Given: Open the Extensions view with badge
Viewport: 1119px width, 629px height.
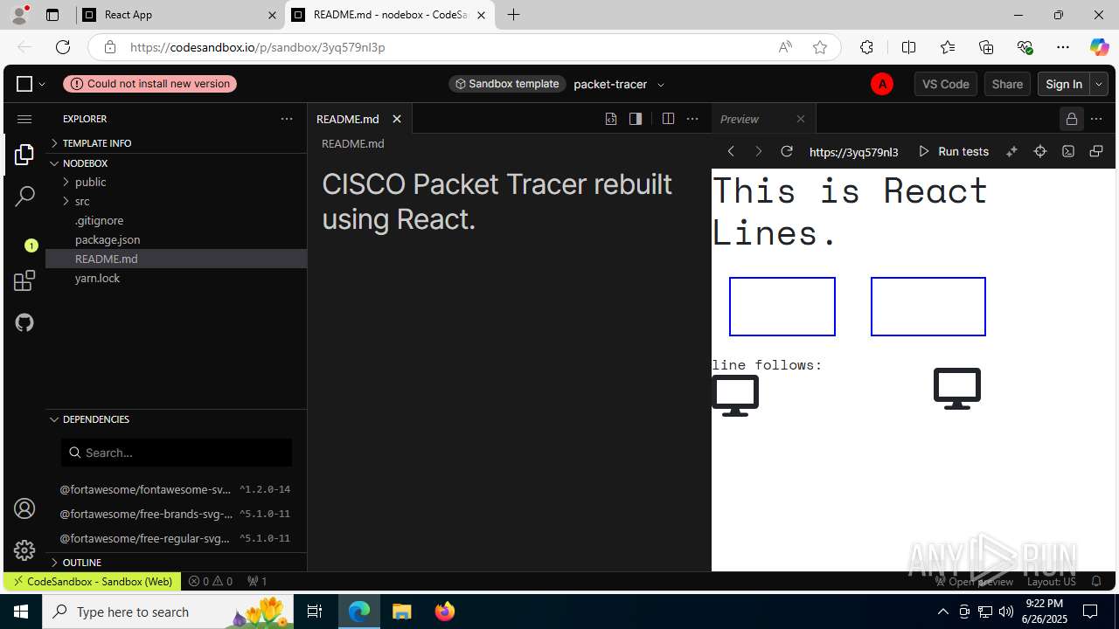Looking at the screenshot, I should click(24, 280).
